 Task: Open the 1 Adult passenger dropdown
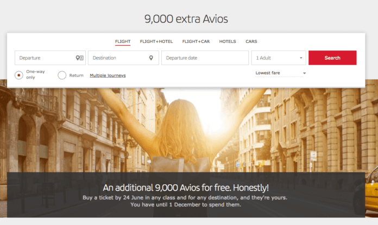pos(279,58)
